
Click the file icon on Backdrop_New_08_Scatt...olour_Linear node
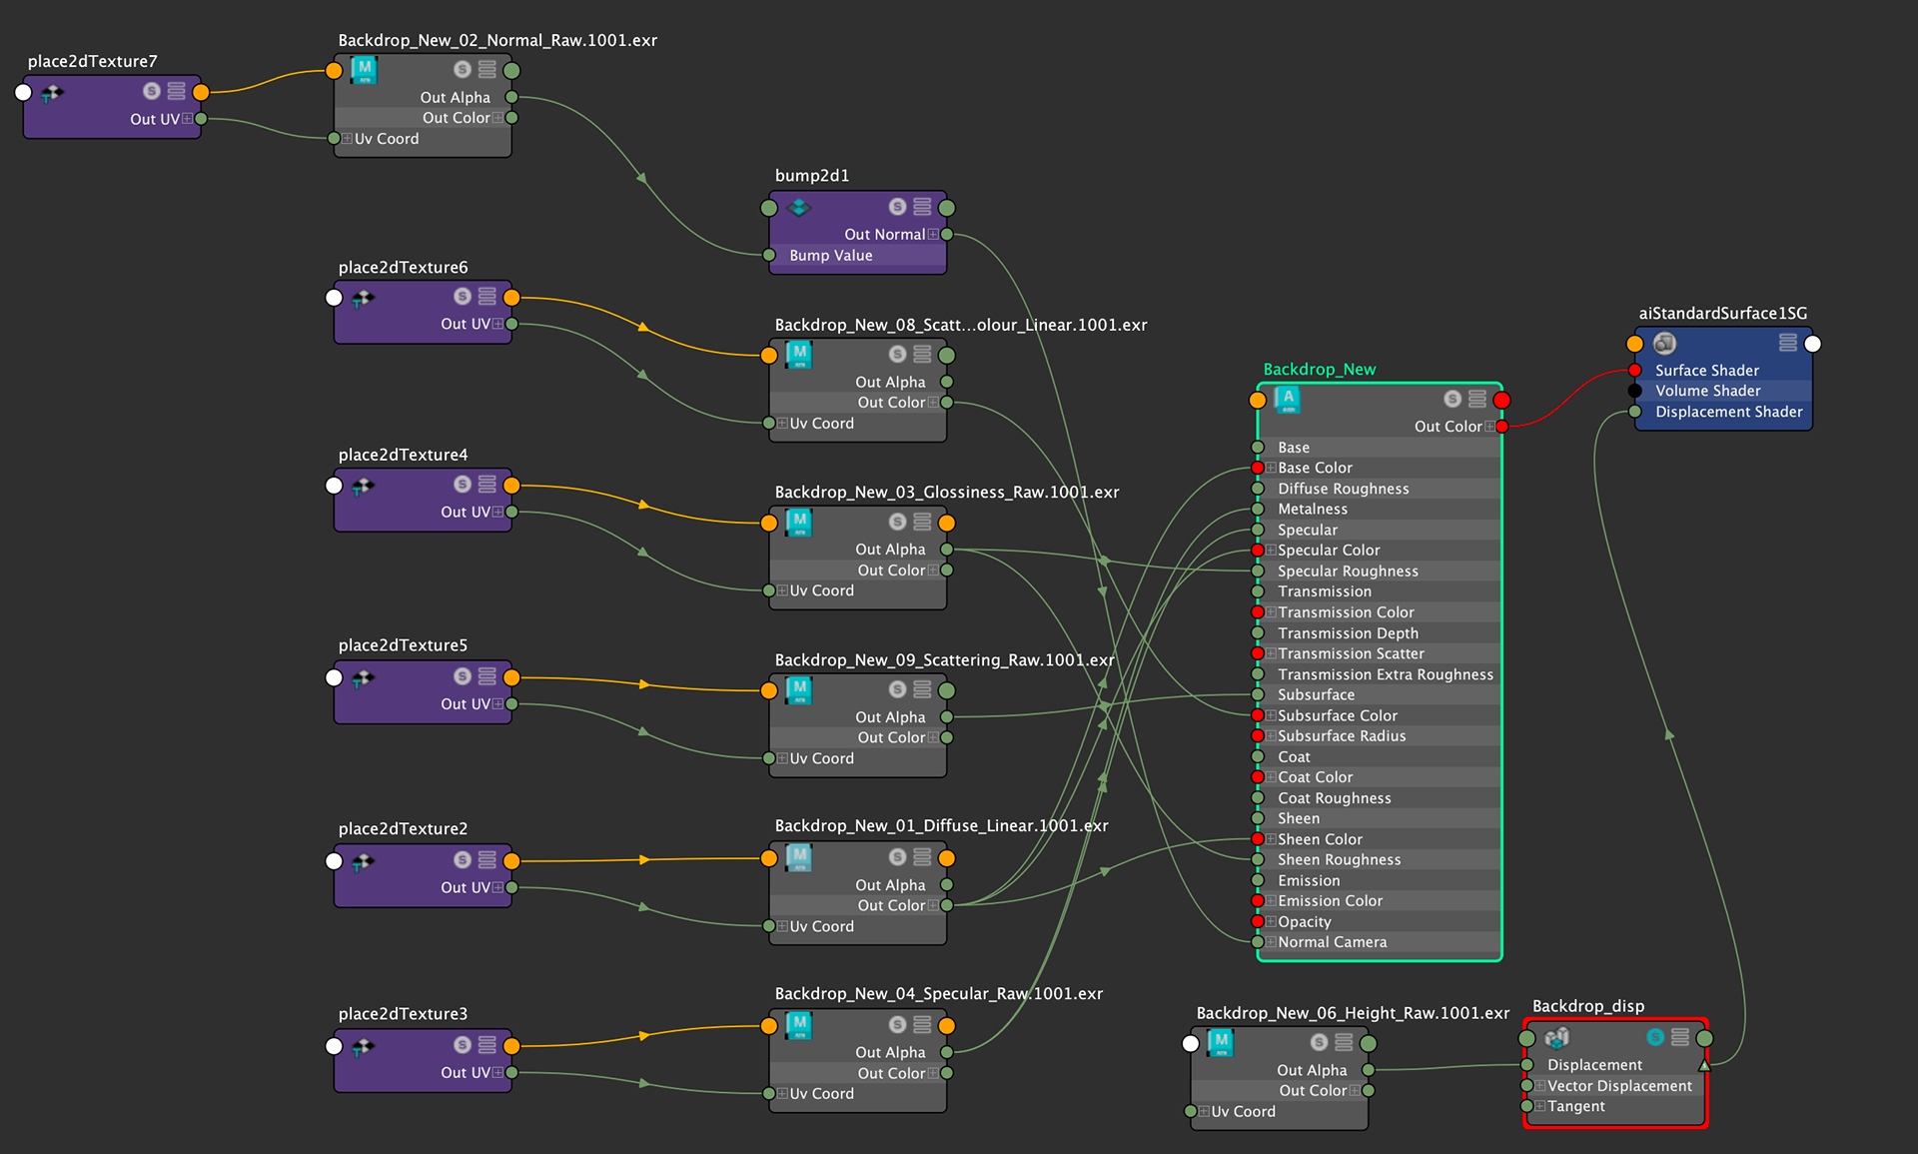pyautogui.click(x=799, y=354)
